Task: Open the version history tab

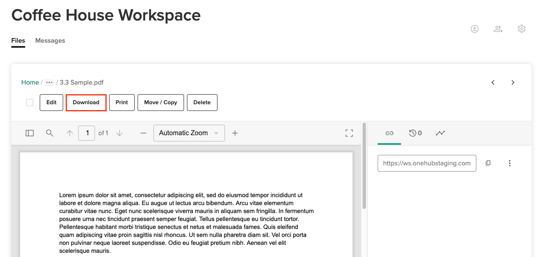Action: click(415, 133)
